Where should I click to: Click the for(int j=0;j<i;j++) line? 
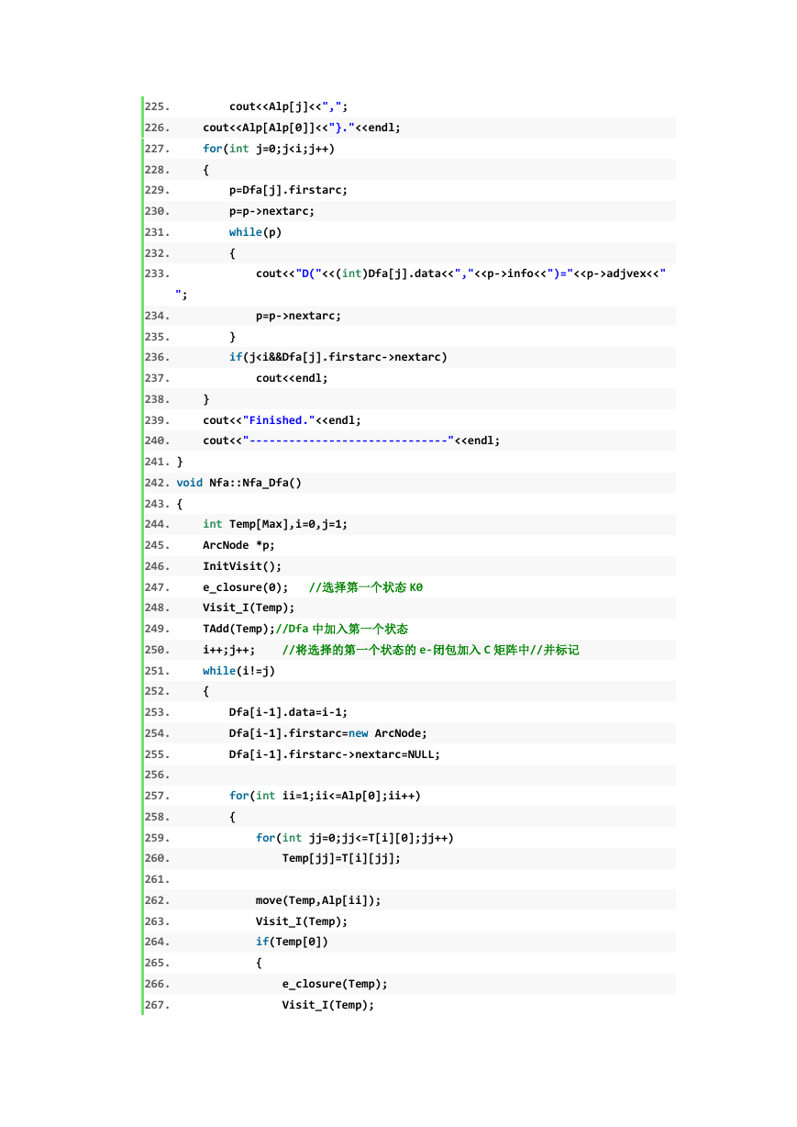(269, 149)
